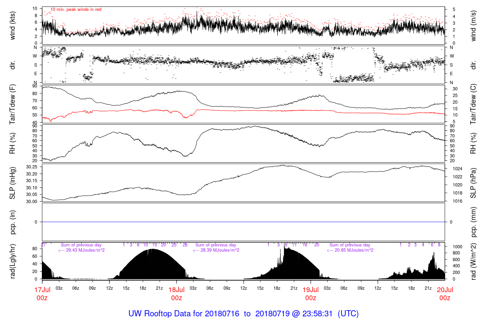The width and height of the screenshot is (487, 333).
Task: Click the 29.43 MJoules/m^2 daily sum text
Action: tap(81, 250)
